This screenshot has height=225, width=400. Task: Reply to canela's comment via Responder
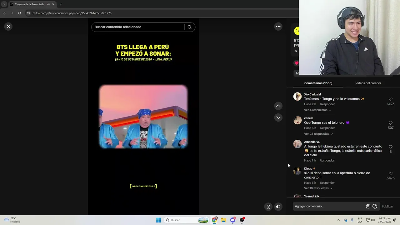327,128
